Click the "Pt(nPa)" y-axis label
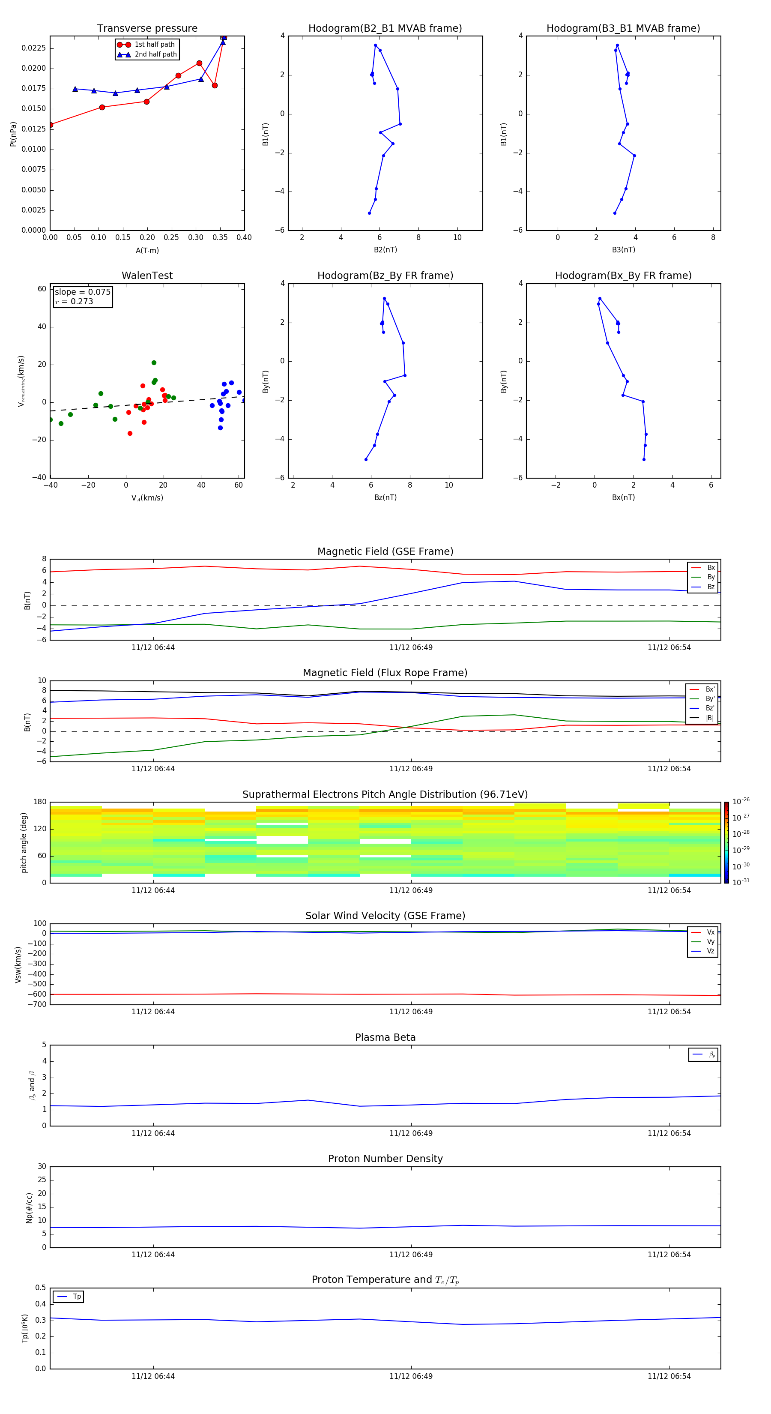Screen dimensions: 771x1414 coord(13,134)
